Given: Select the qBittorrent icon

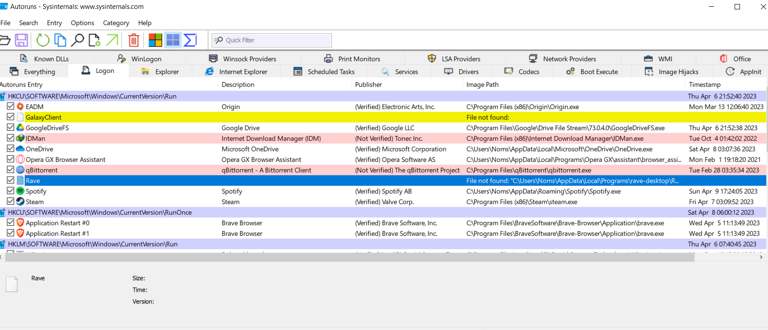Looking at the screenshot, I should [20, 170].
